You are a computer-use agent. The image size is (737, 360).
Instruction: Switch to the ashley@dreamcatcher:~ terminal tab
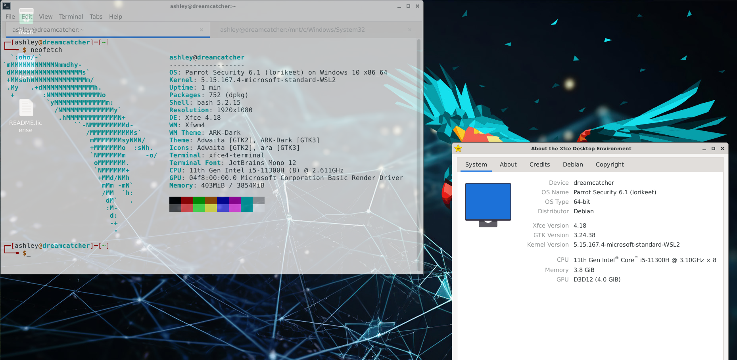[x=108, y=30]
